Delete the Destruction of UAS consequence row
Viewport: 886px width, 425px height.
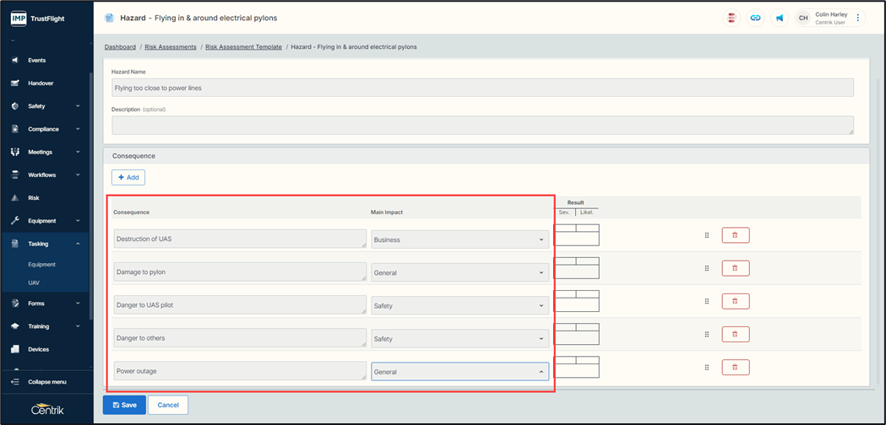[735, 235]
